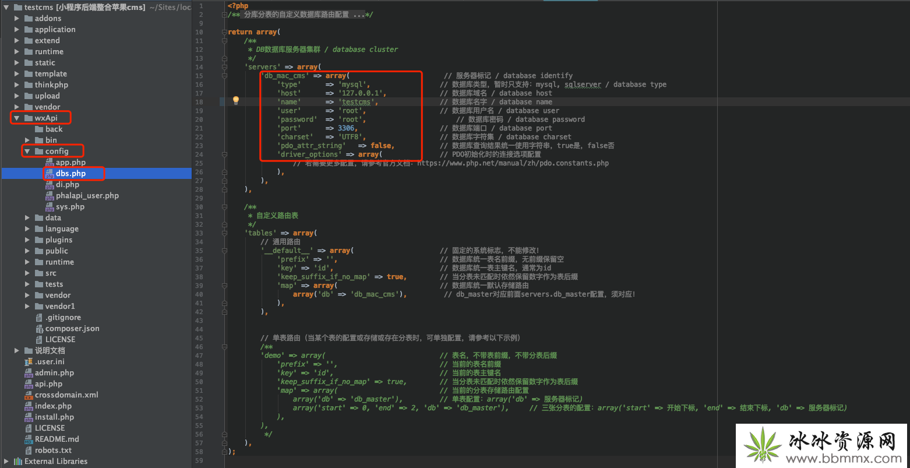The image size is (910, 468).
Task: Expand the static folder arrow
Action: 17,63
